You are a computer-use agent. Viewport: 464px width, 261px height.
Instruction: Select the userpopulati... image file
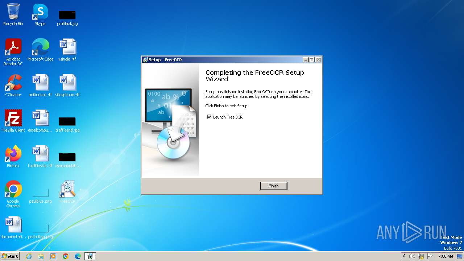coord(67,160)
